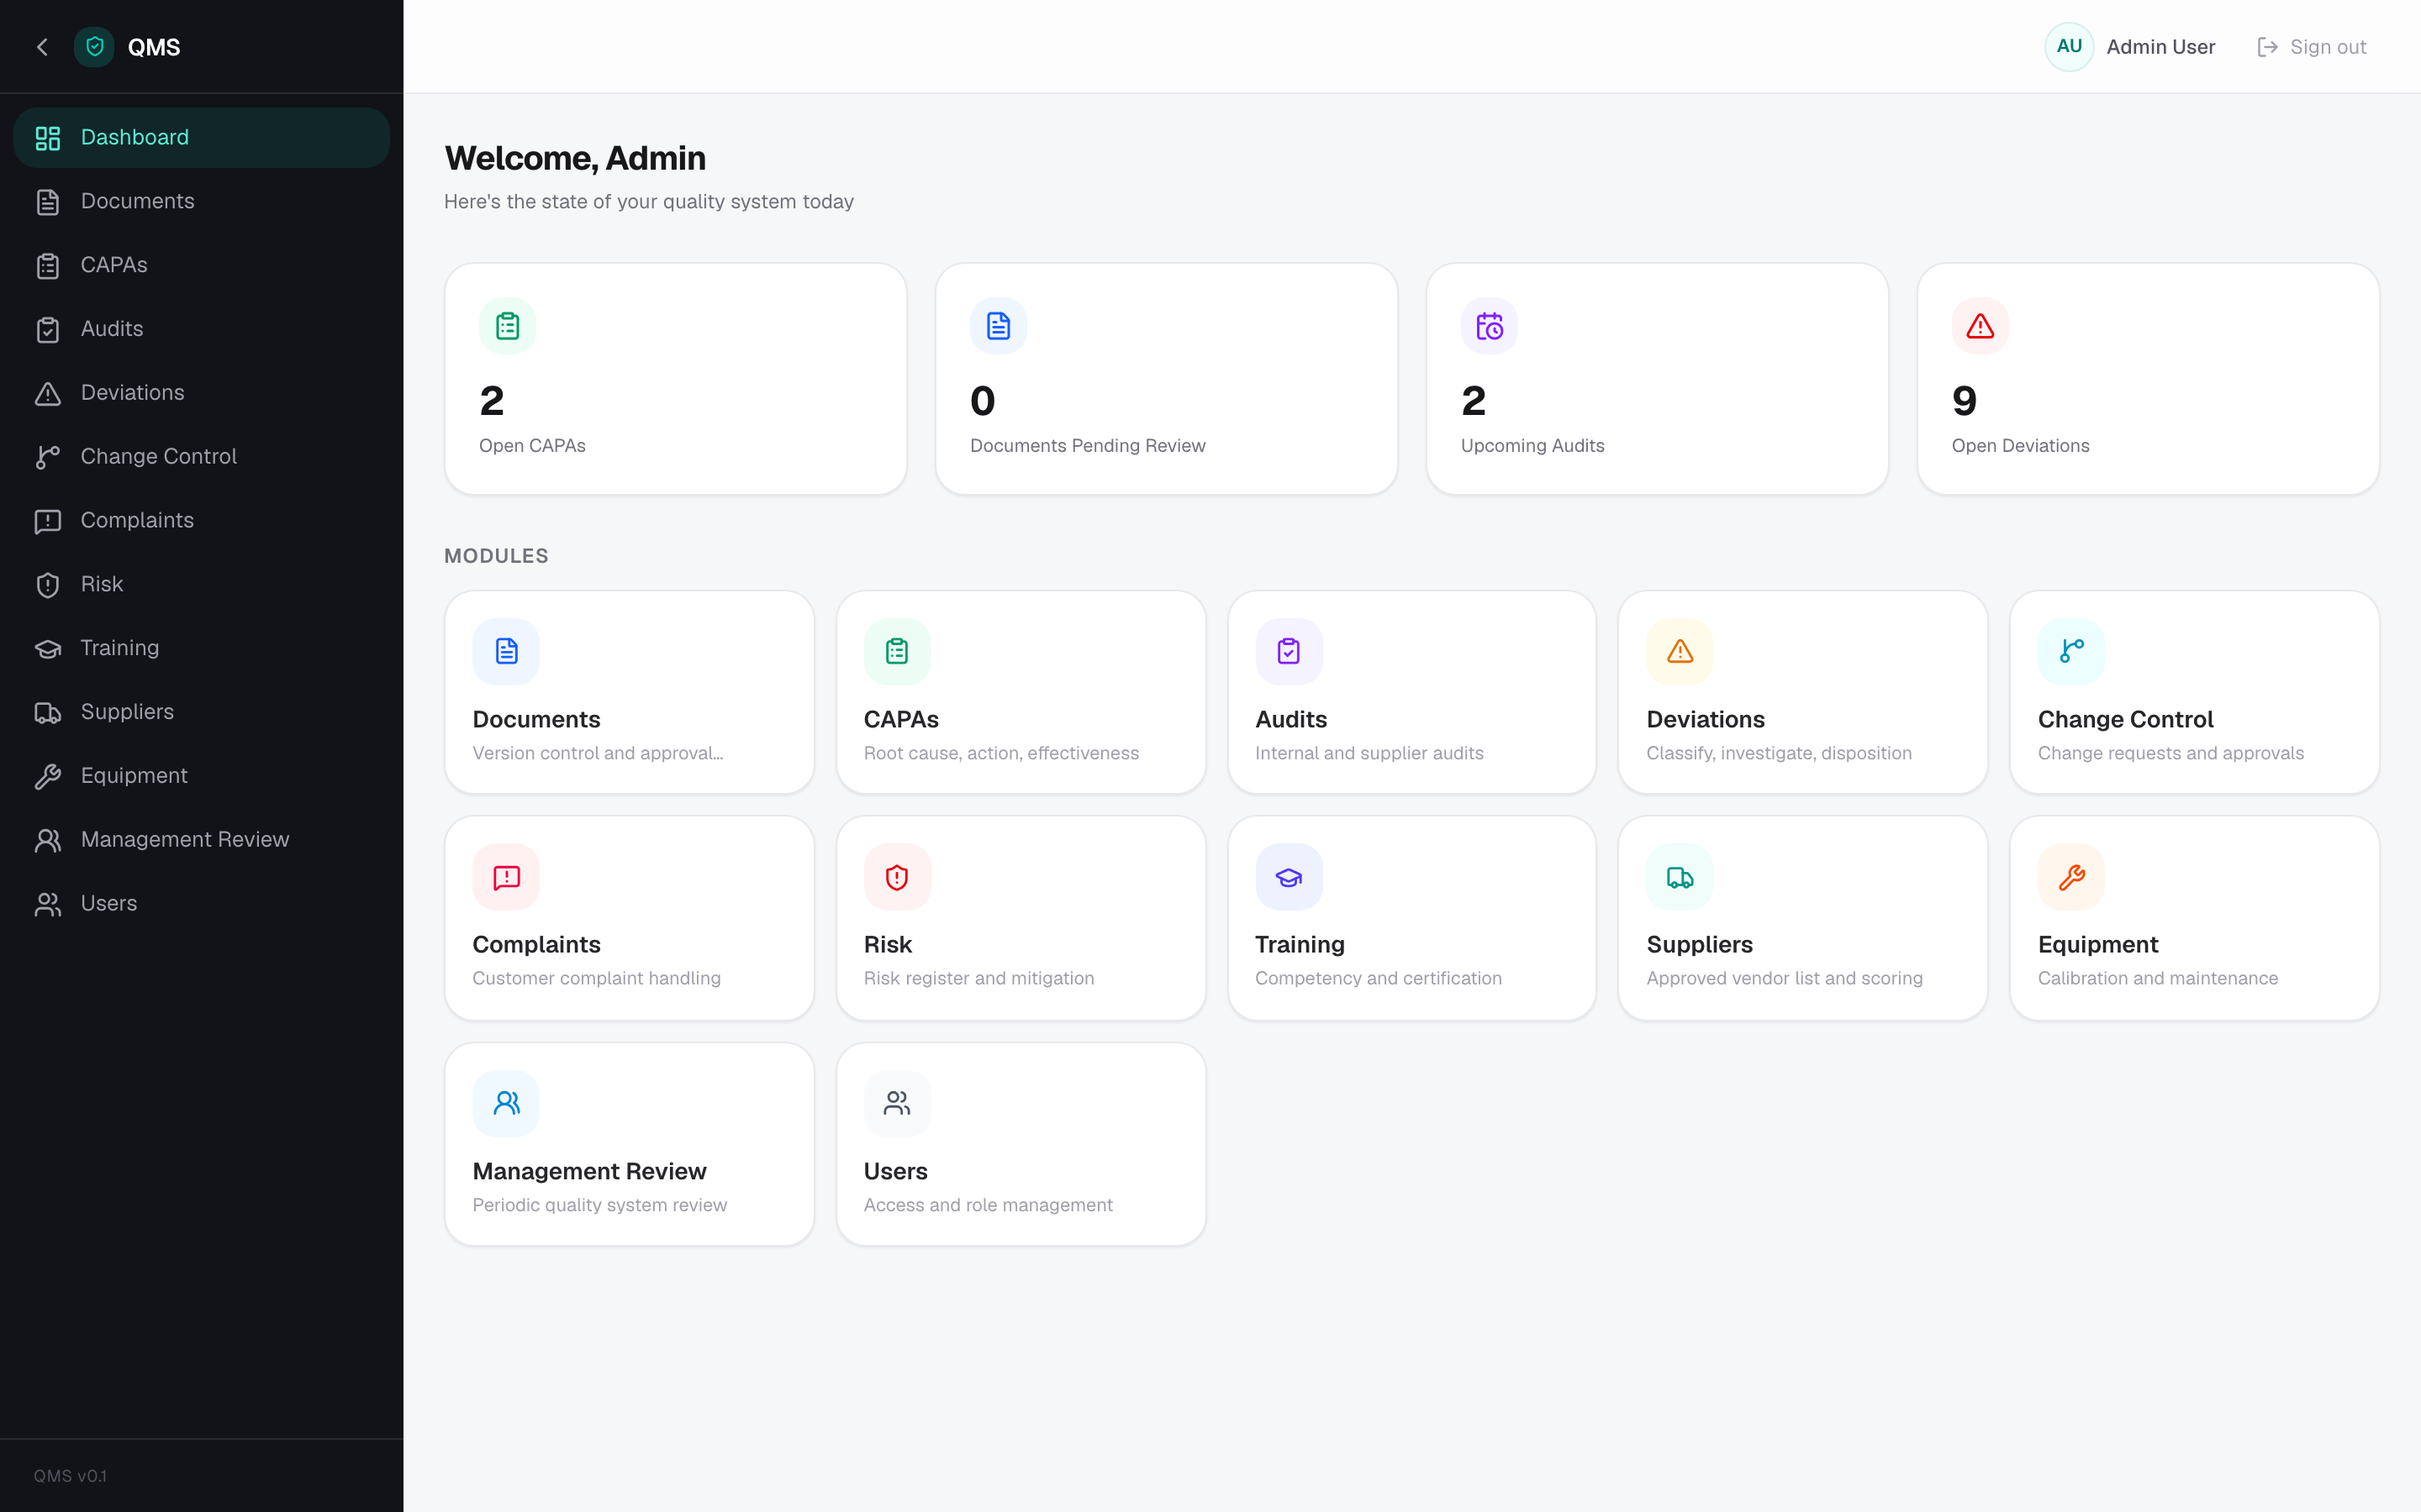This screenshot has height=1512, width=2421.
Task: Select Deviations in the sidebar
Action: click(201, 393)
